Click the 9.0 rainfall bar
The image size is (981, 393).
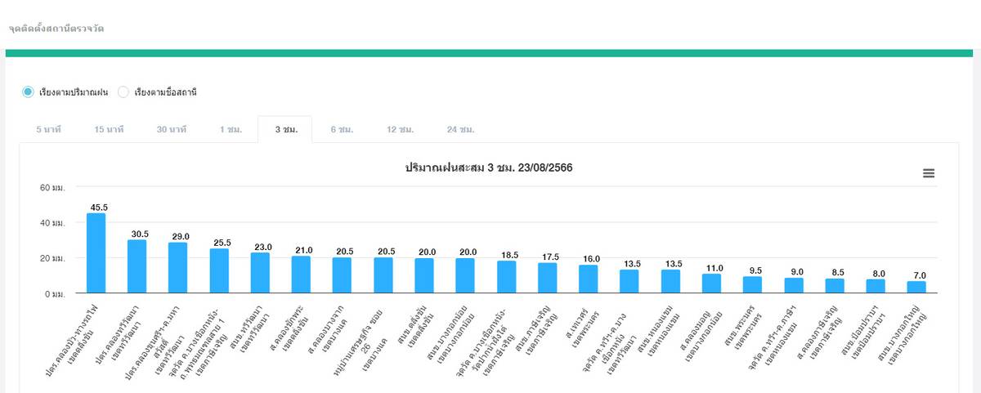(794, 286)
